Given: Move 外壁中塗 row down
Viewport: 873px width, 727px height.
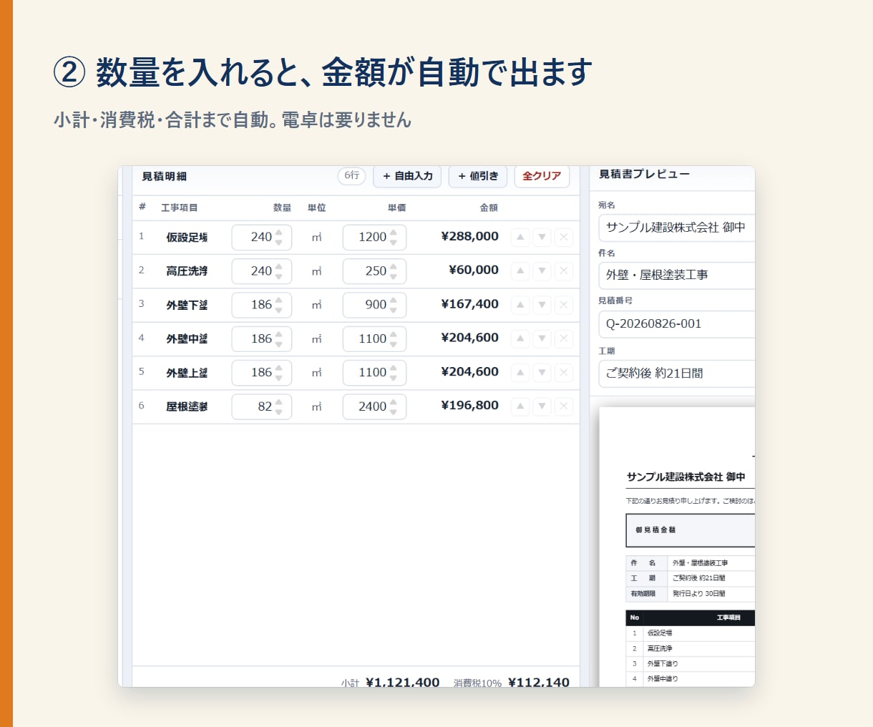Looking at the screenshot, I should pos(542,338).
